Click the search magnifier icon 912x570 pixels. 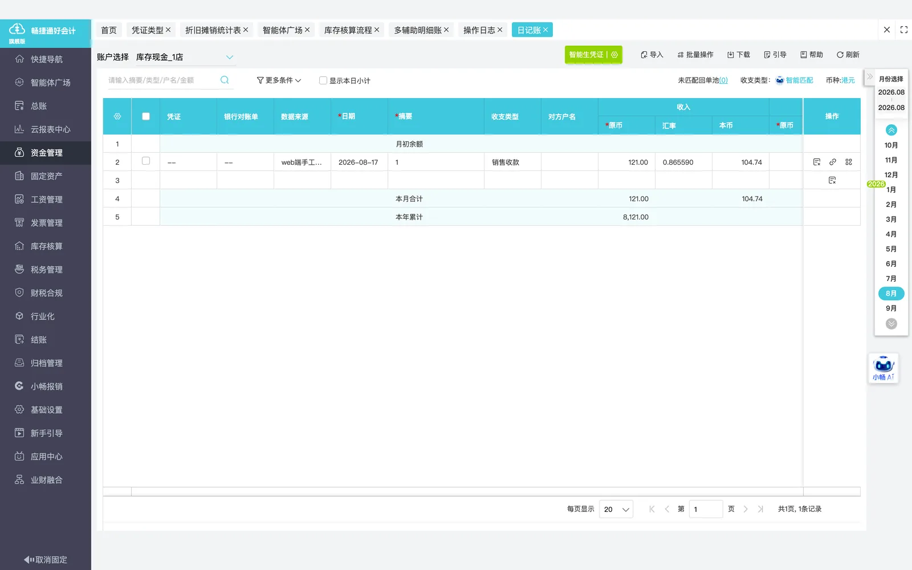pyautogui.click(x=225, y=80)
